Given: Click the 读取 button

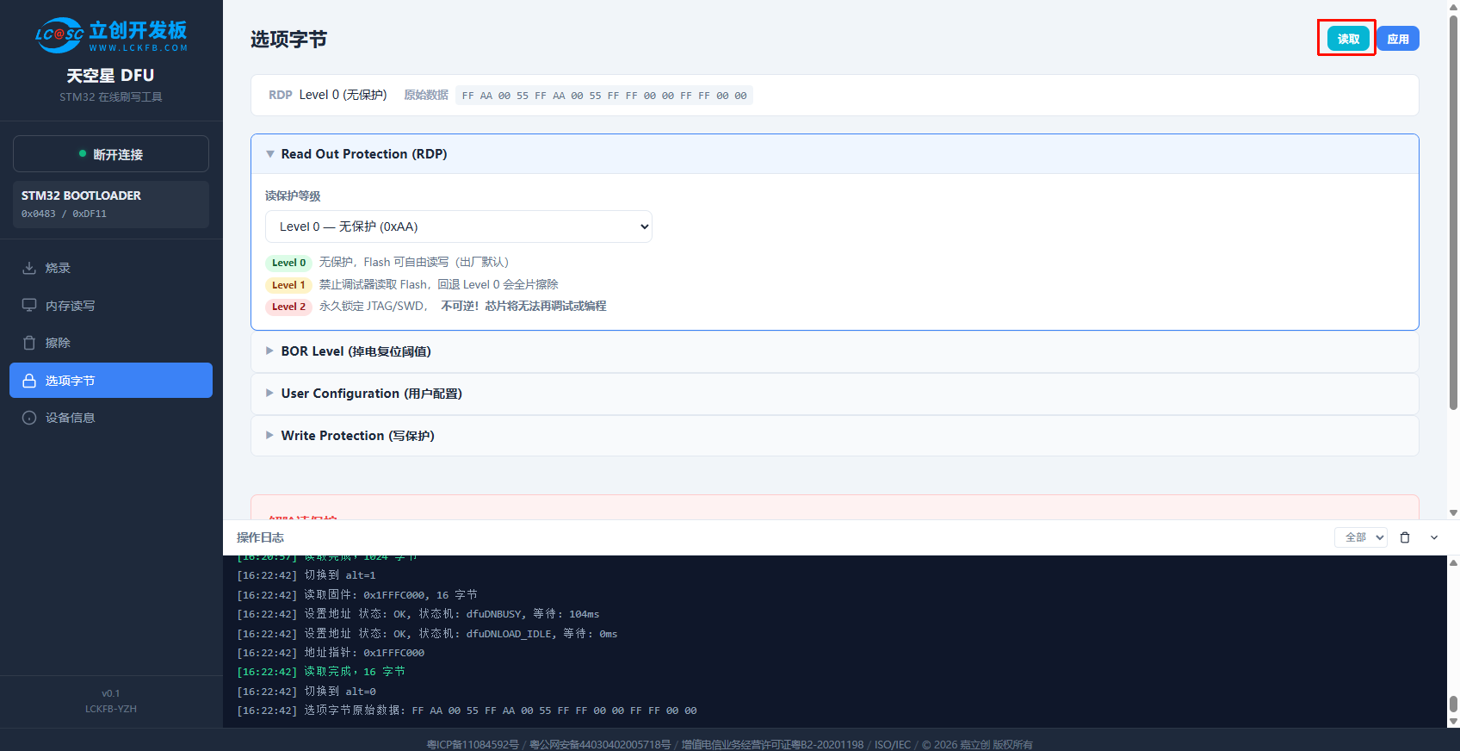Looking at the screenshot, I should coord(1348,39).
